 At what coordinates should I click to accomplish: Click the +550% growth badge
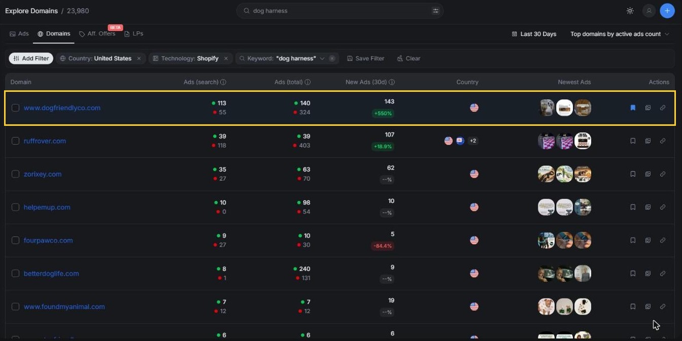click(383, 113)
